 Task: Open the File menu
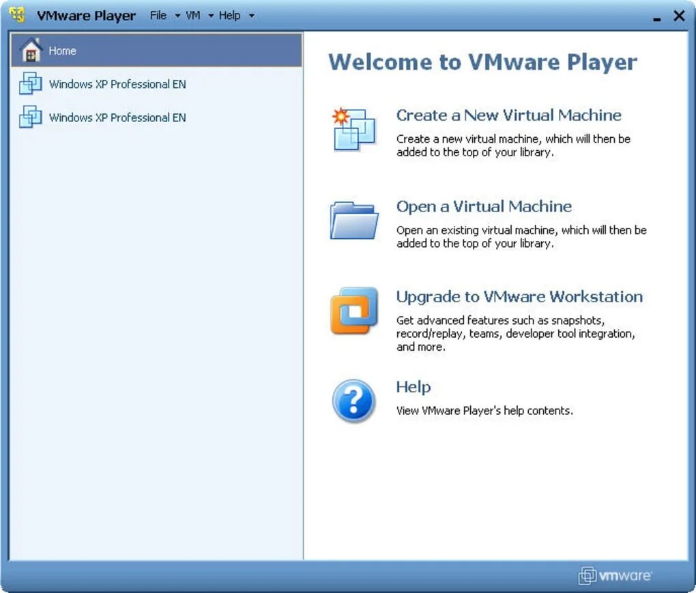point(158,16)
